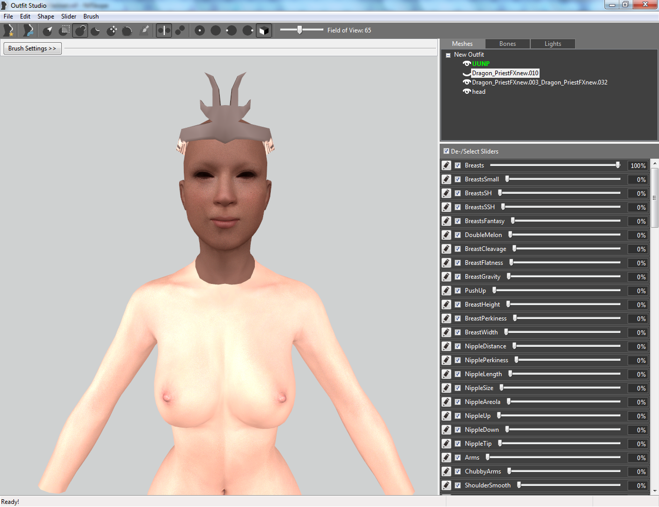Switch to front view
The width and height of the screenshot is (659, 507).
pos(200,30)
